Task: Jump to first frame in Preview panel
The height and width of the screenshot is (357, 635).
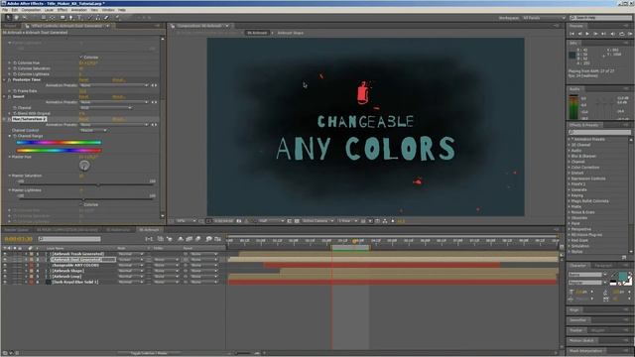Action: click(x=572, y=34)
